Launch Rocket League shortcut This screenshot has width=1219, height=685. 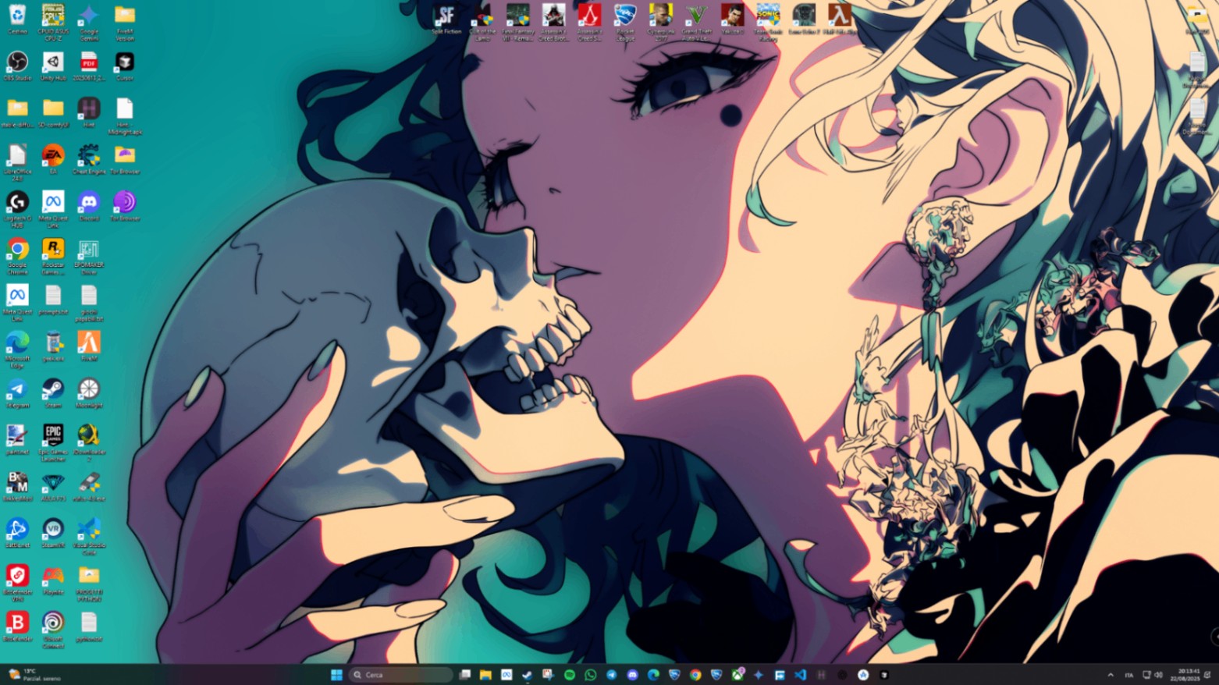point(625,22)
